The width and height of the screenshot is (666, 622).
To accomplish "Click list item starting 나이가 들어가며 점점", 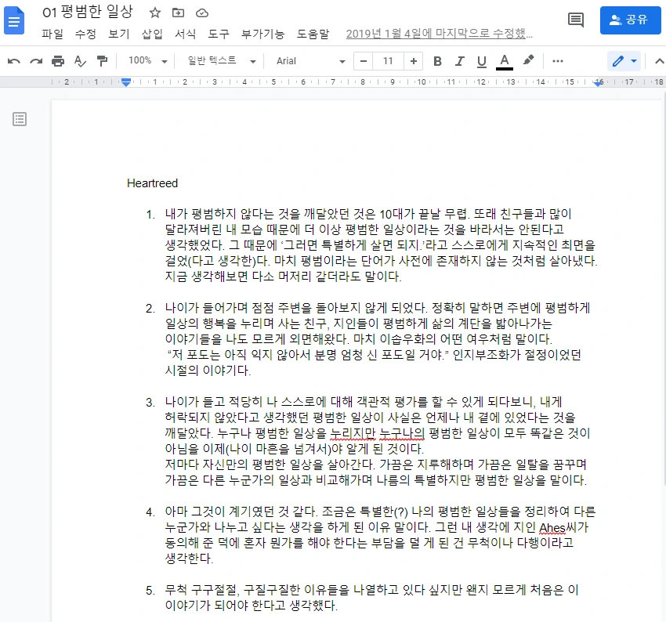I will [377, 338].
